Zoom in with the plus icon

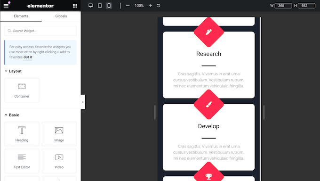click(151, 6)
